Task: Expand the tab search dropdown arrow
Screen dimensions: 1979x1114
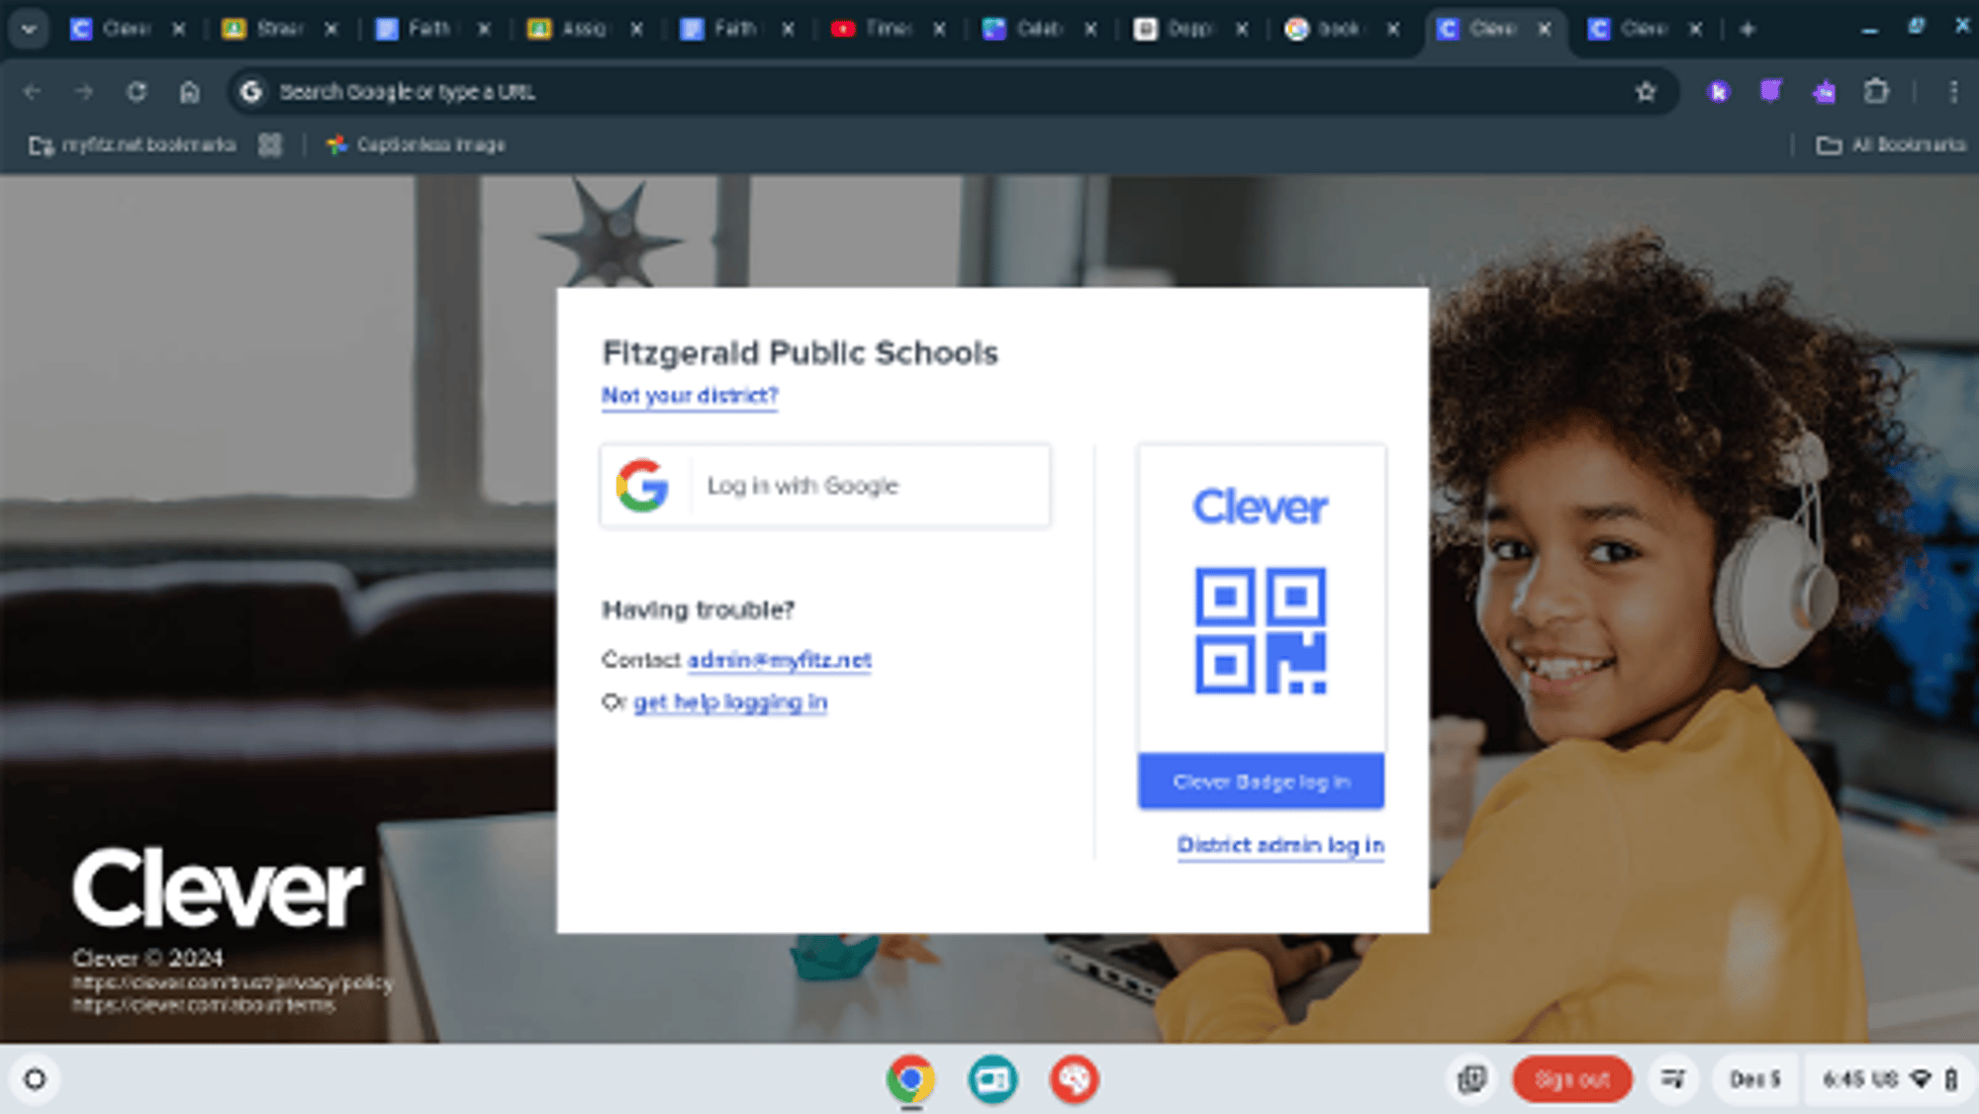Action: tap(29, 29)
